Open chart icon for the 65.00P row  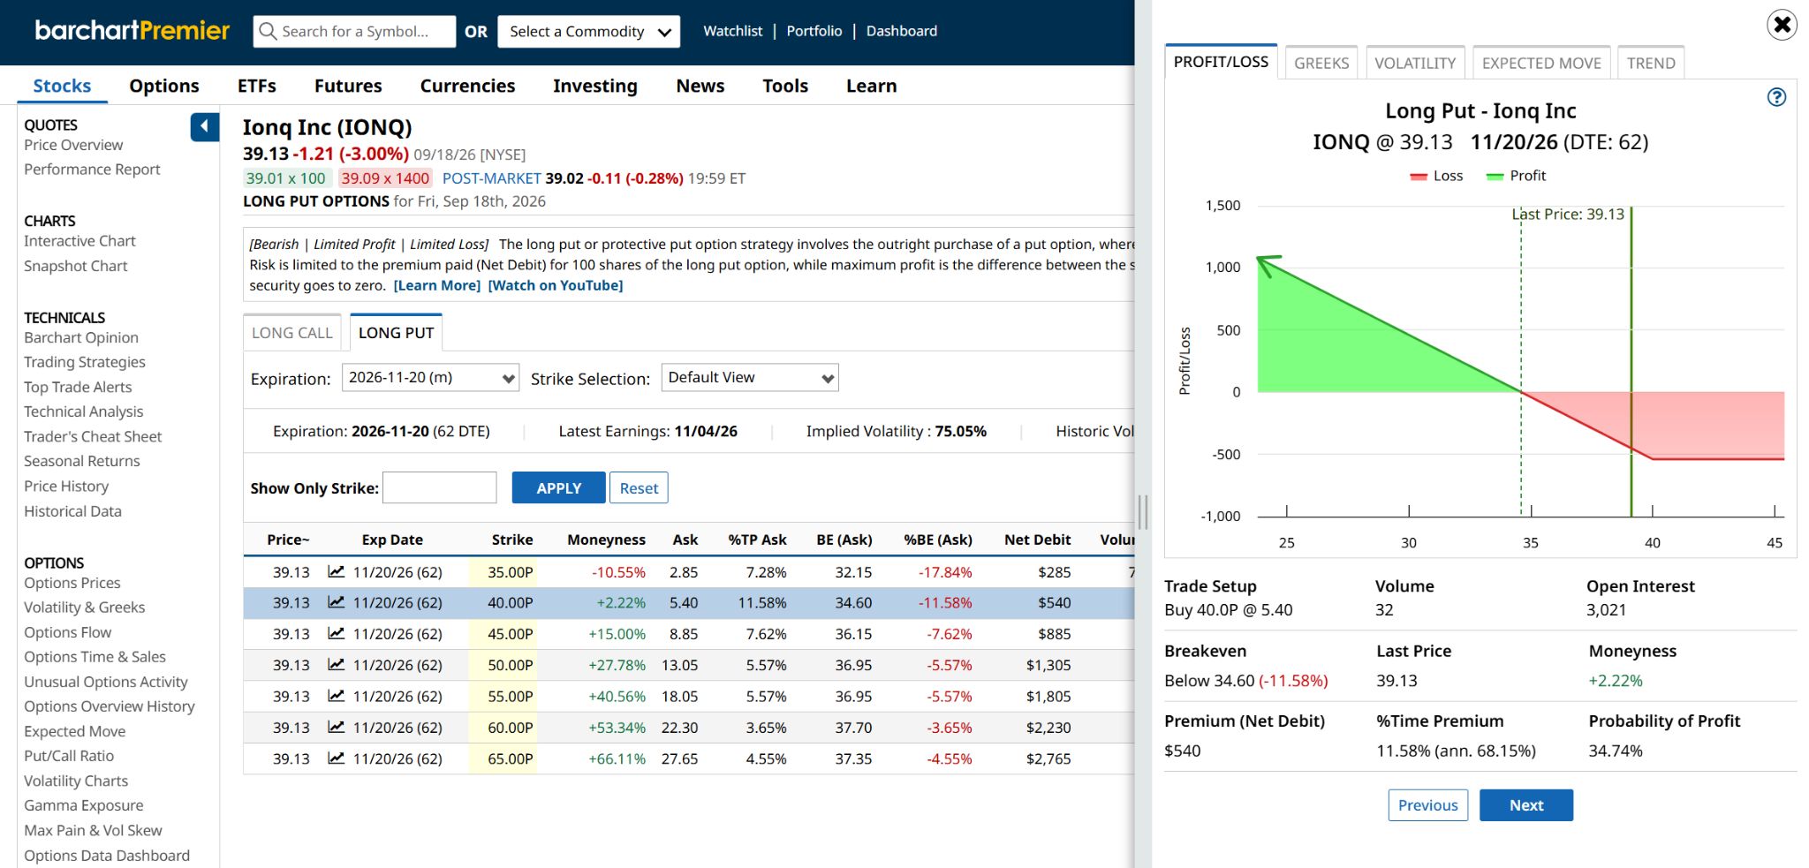336,758
